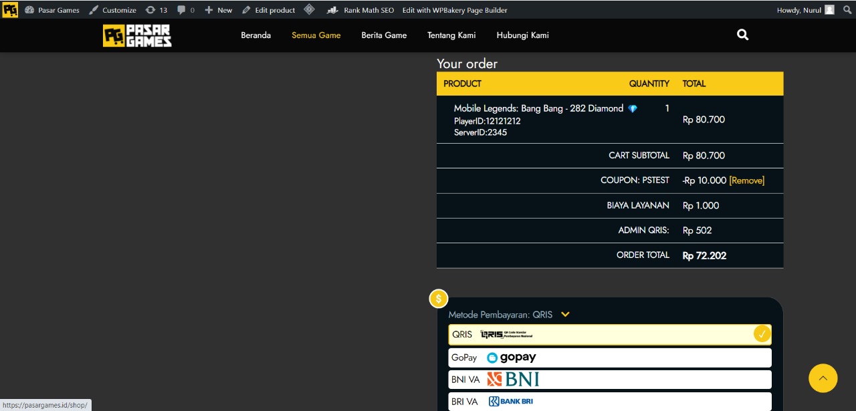Image resolution: width=856 pixels, height=411 pixels.
Task: Select BNI VA payment option
Action: (x=609, y=380)
